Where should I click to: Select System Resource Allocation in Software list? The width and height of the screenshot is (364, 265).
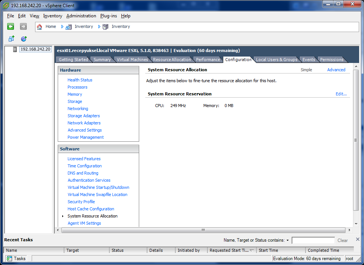tap(92, 216)
